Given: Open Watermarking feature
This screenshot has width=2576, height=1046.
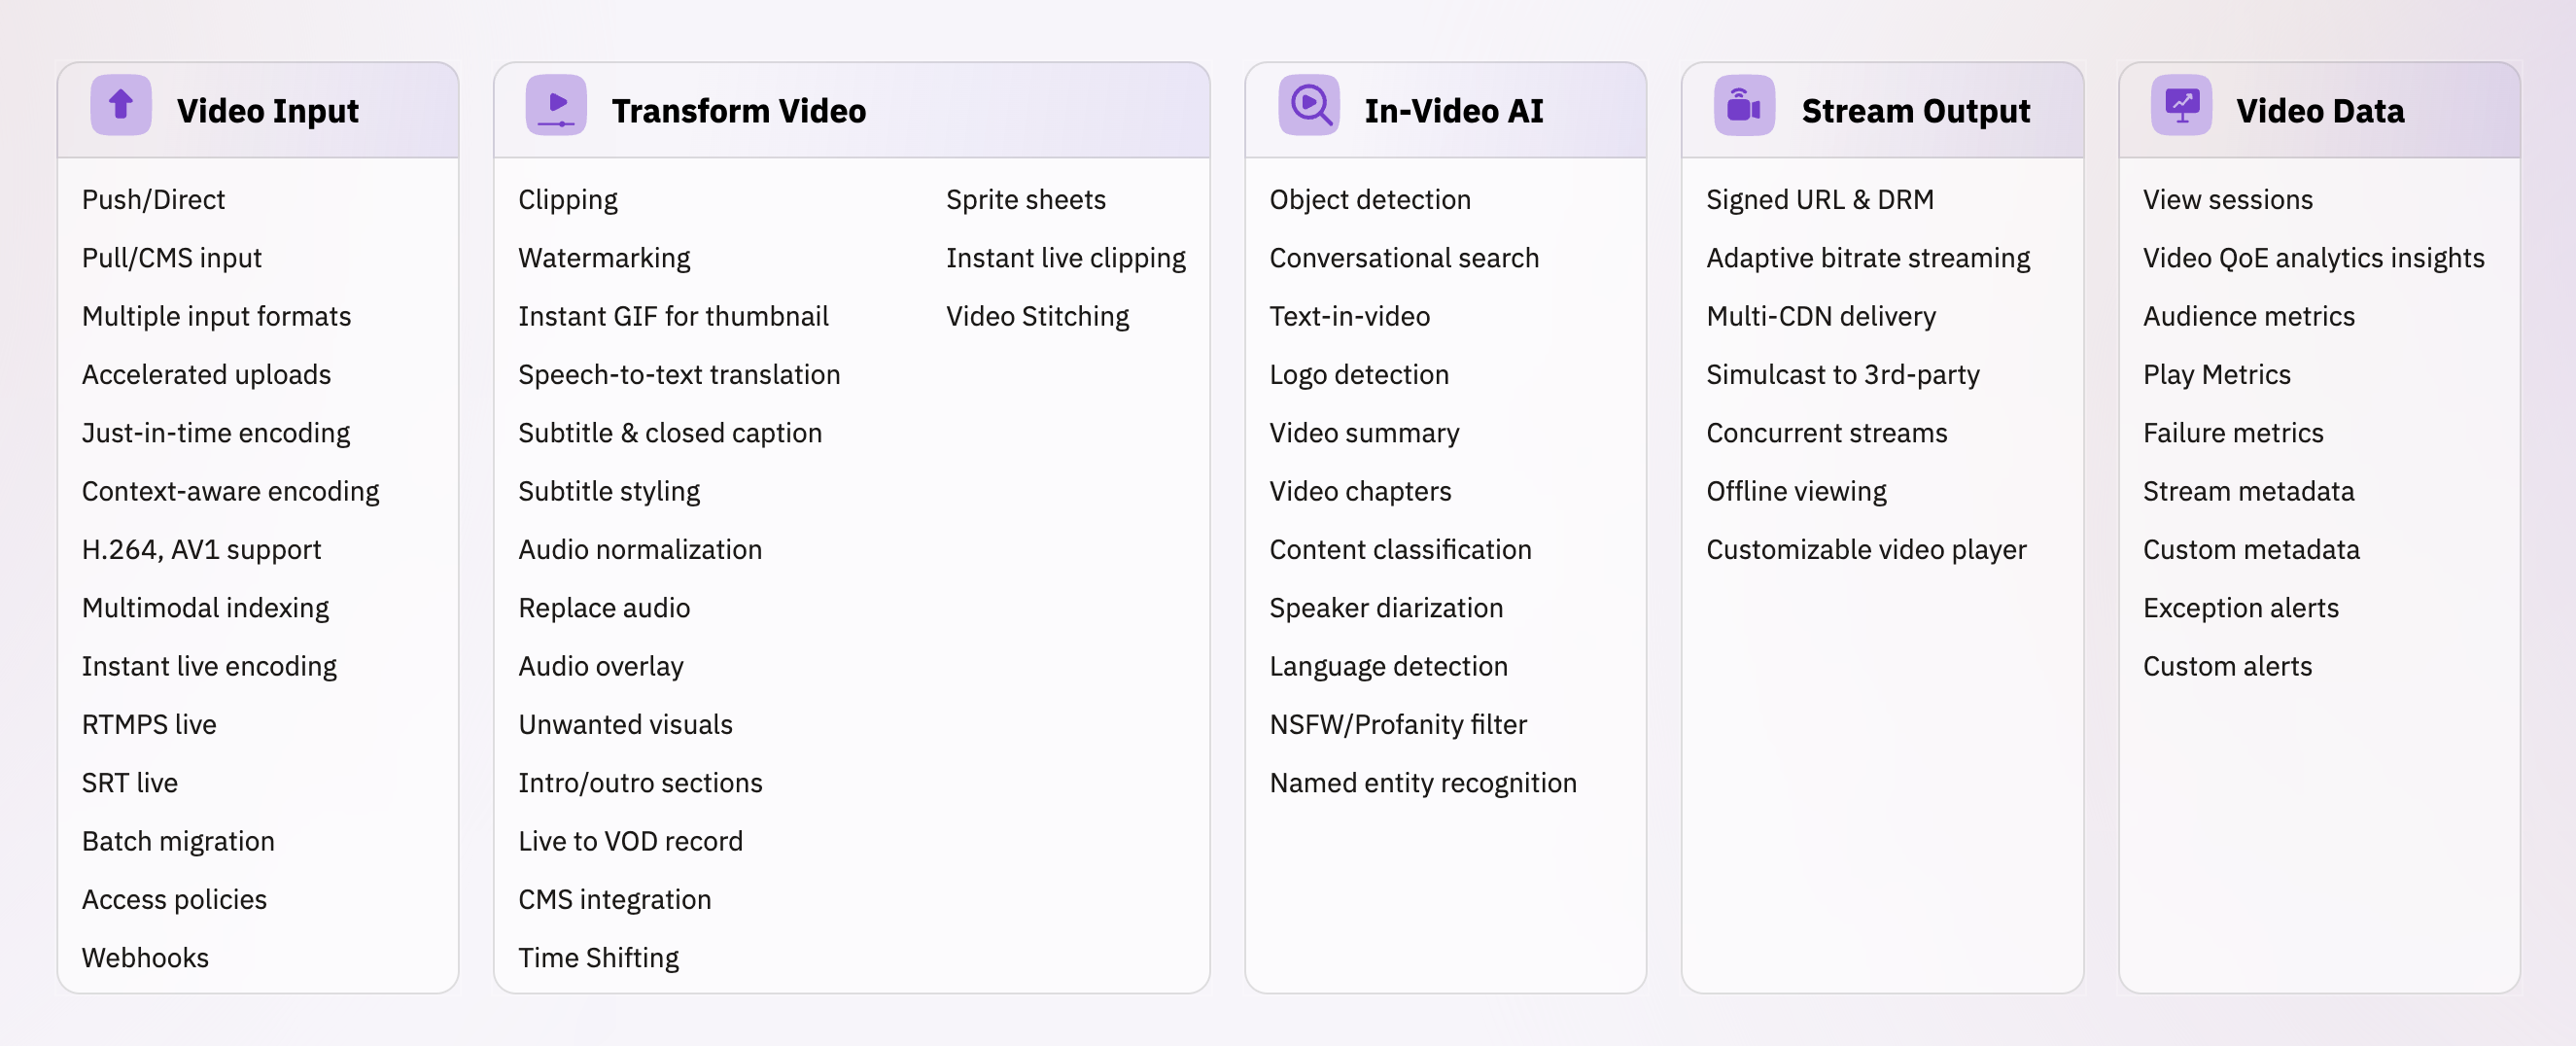Looking at the screenshot, I should [x=604, y=258].
